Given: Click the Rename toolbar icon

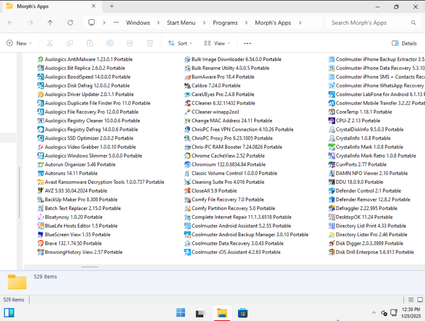Looking at the screenshot, I should pyautogui.click(x=110, y=43).
